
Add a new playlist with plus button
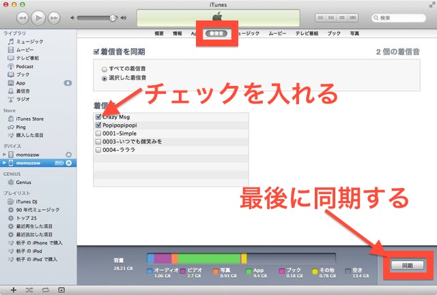[x=14, y=290]
